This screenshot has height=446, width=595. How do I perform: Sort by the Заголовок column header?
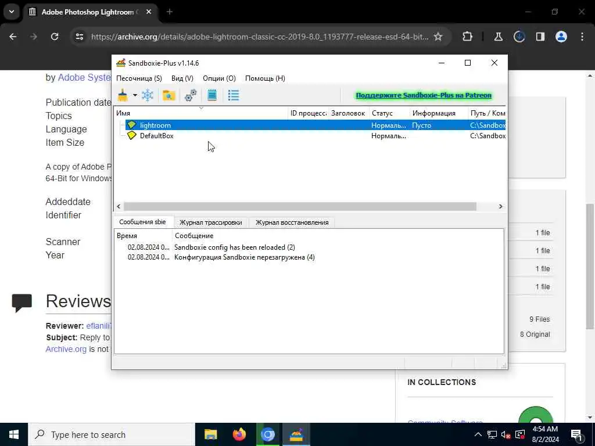(349, 113)
